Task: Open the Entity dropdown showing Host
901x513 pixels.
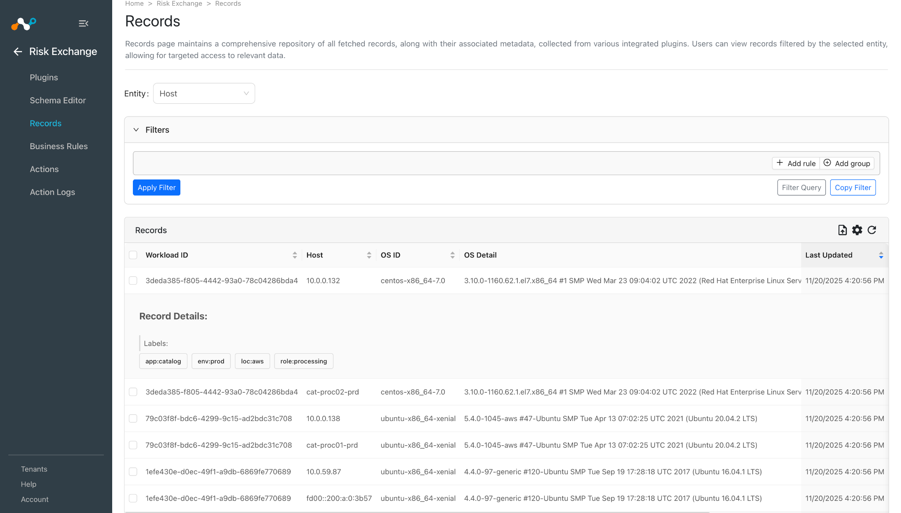Action: pyautogui.click(x=204, y=94)
